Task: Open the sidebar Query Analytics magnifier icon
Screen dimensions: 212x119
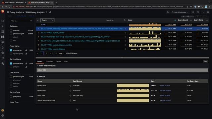Action: coord(3,63)
